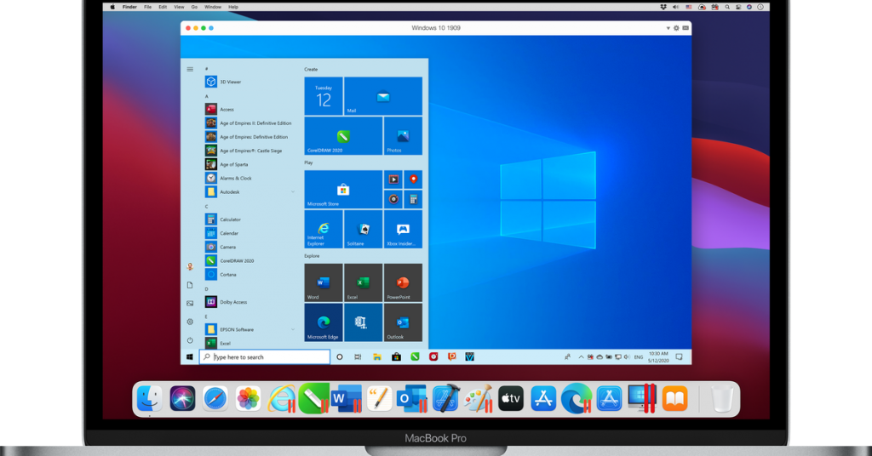Open the Window menu in macOS menu bar

(213, 7)
